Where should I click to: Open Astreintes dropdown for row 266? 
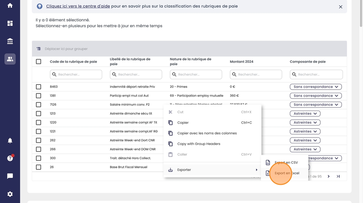305,149
